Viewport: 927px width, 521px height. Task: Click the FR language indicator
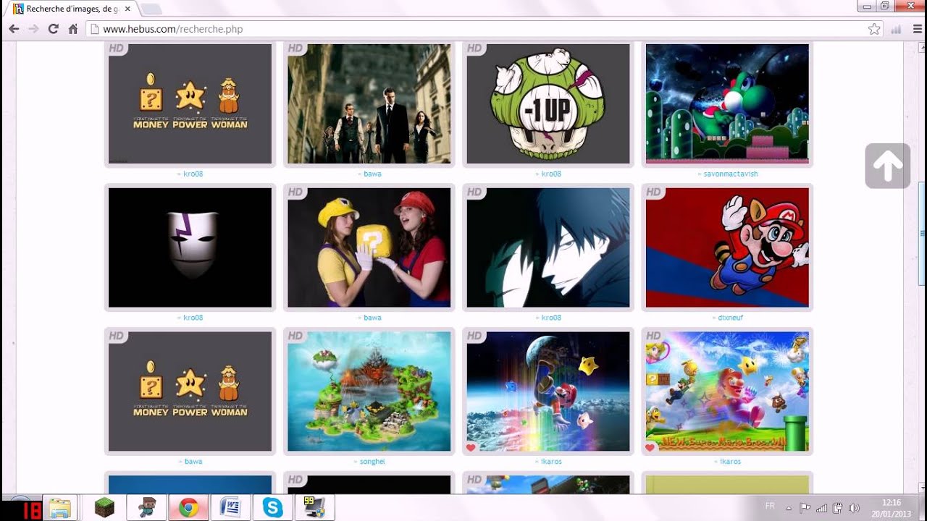[x=770, y=506]
